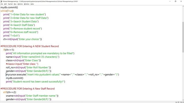Click the last gender input line at bottom

tap(29, 99)
